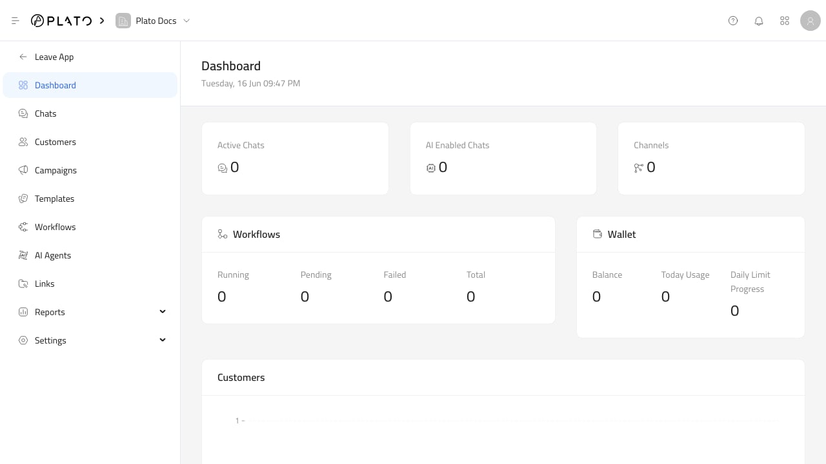Screen dimensions: 826x464
Task: Click the Campaigns megaphone icon
Action: (x=23, y=170)
